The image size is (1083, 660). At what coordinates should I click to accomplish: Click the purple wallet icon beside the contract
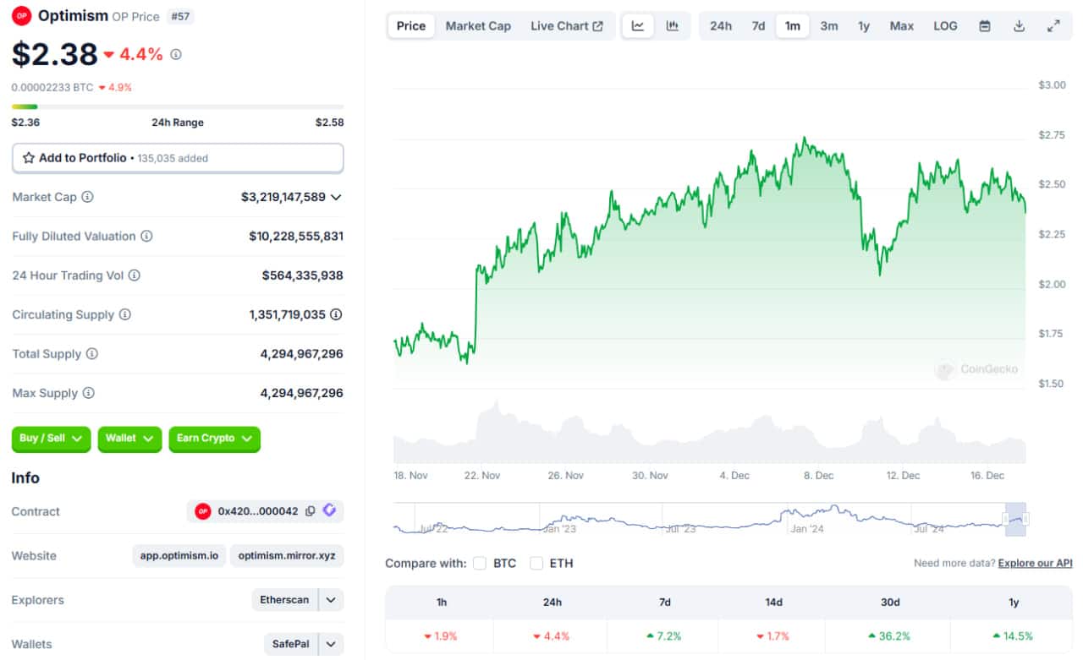[329, 510]
